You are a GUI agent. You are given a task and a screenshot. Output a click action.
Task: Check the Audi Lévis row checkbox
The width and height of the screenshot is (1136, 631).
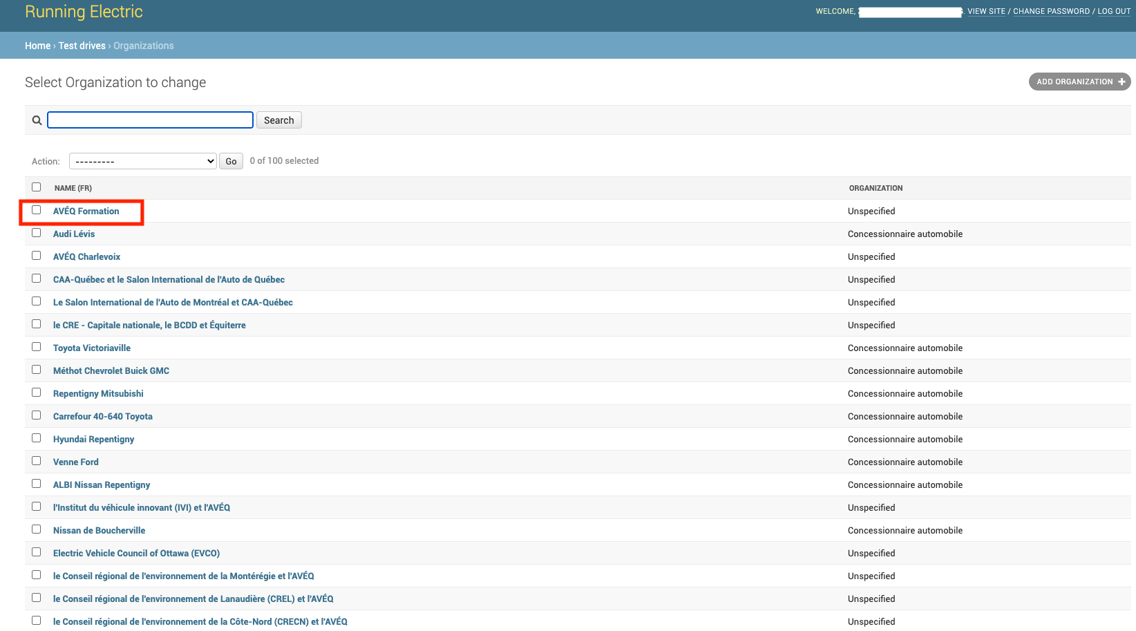click(37, 233)
